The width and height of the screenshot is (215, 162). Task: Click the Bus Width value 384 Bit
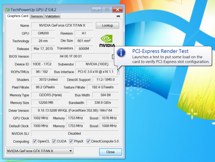coord(105,95)
